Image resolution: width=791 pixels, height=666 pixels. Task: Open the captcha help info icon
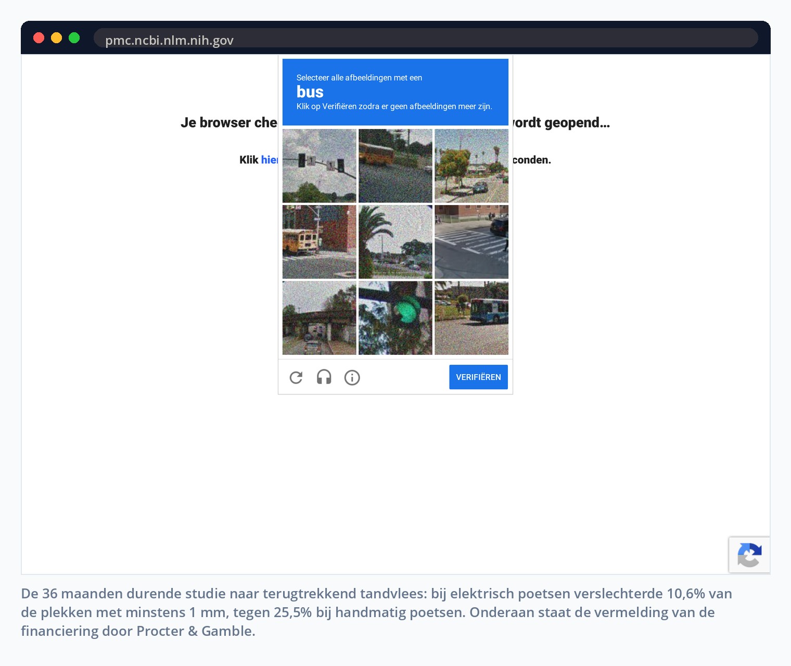(352, 377)
